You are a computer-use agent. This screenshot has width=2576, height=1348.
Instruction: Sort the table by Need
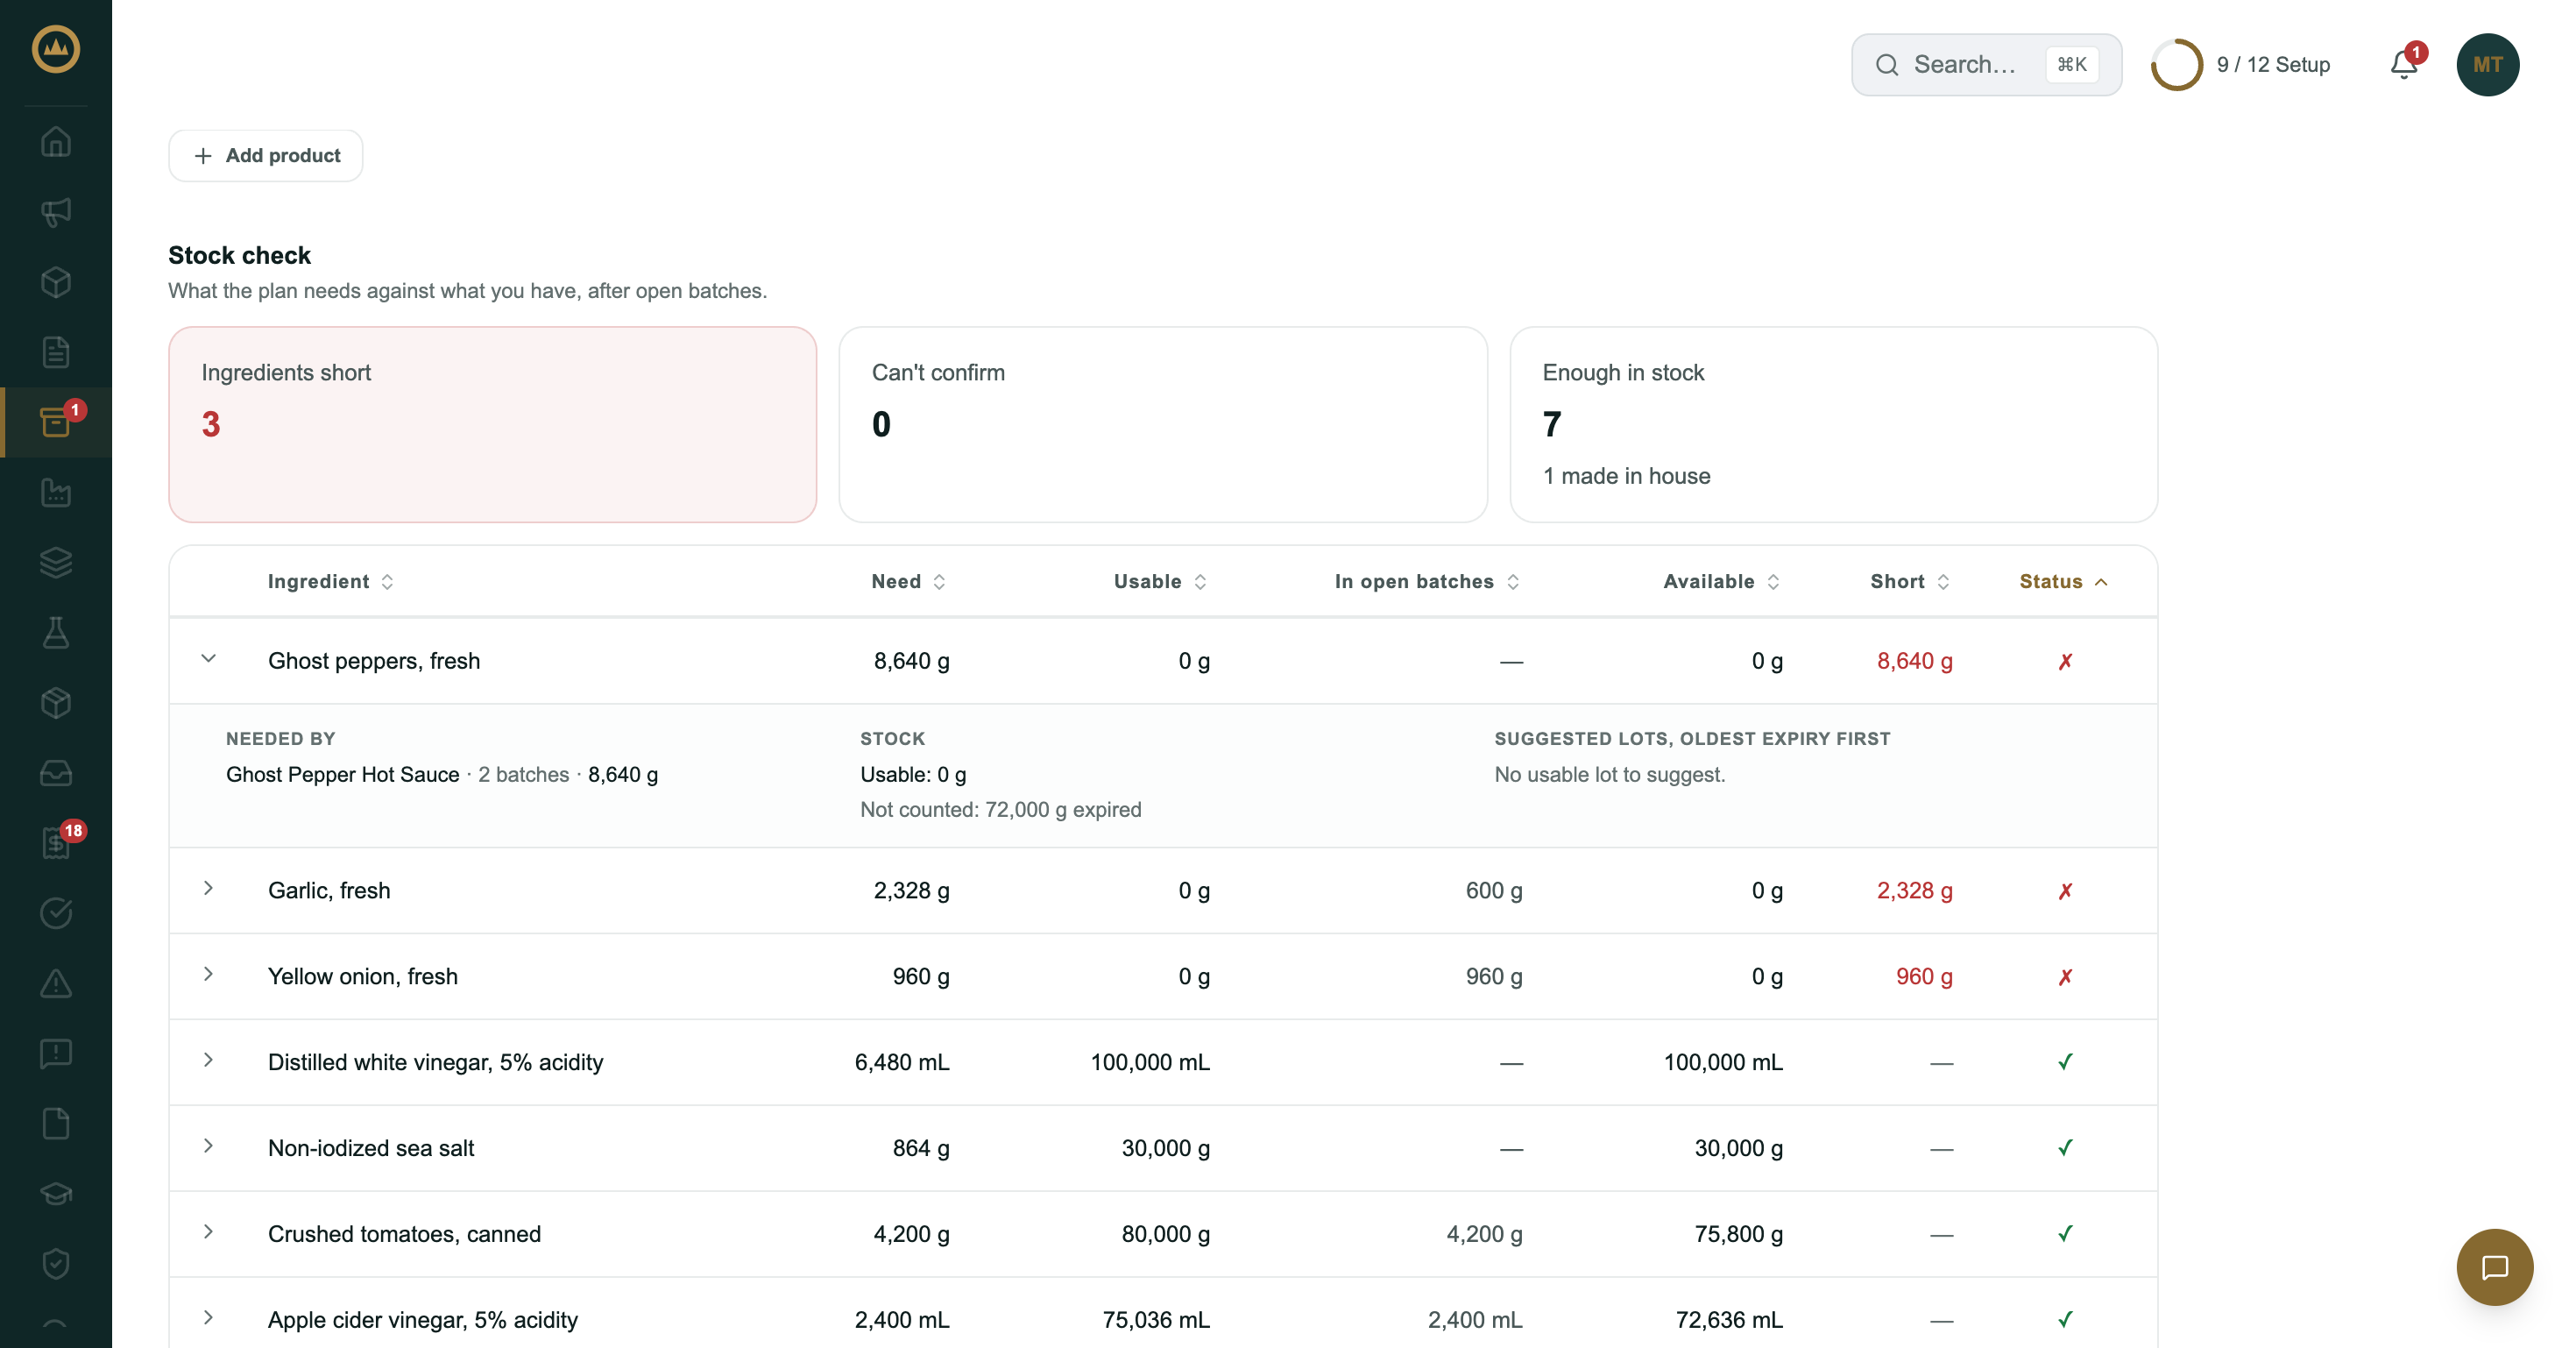[908, 582]
